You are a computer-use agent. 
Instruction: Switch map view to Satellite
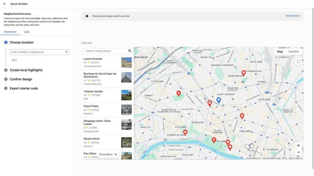pos(294,52)
